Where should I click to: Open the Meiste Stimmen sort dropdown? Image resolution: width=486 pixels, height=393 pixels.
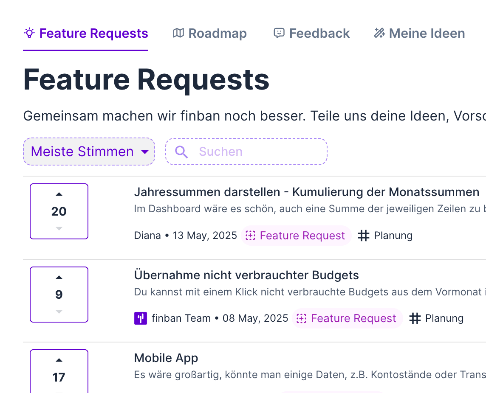pos(89,152)
